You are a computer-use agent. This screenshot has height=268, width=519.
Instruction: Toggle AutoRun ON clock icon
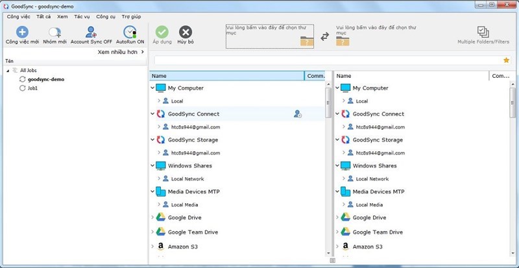click(130, 32)
